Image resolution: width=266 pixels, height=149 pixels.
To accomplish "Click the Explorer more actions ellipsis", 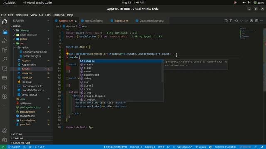I will point(48,21).
